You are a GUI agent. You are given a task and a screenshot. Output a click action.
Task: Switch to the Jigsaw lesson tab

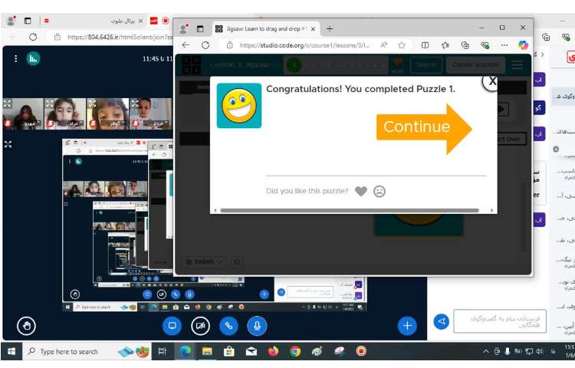(261, 28)
